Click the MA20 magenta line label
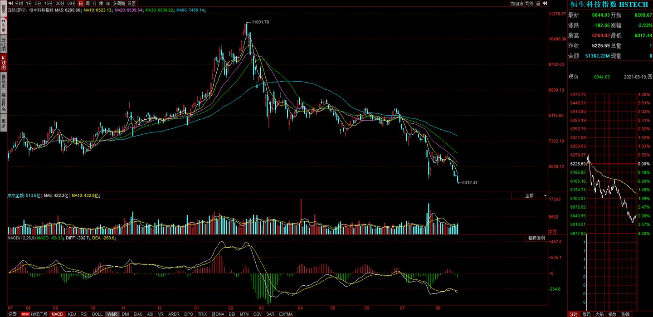 click(x=128, y=10)
